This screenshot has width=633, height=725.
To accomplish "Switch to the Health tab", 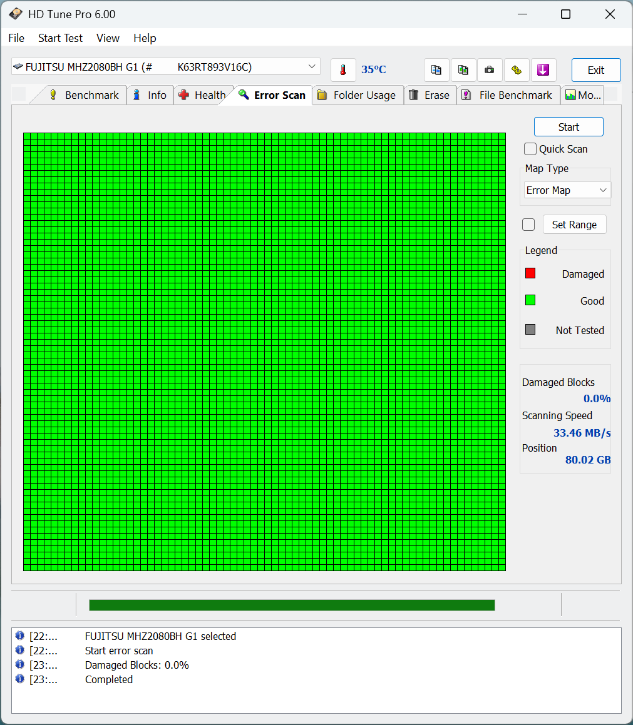I will pos(202,95).
